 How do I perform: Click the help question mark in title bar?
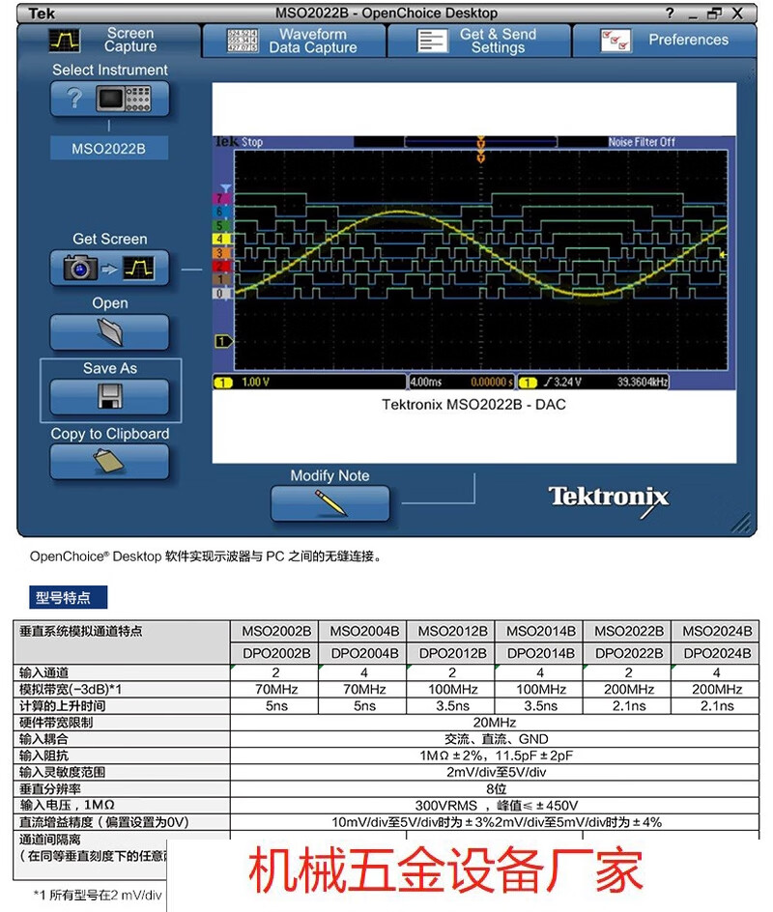[x=670, y=13]
